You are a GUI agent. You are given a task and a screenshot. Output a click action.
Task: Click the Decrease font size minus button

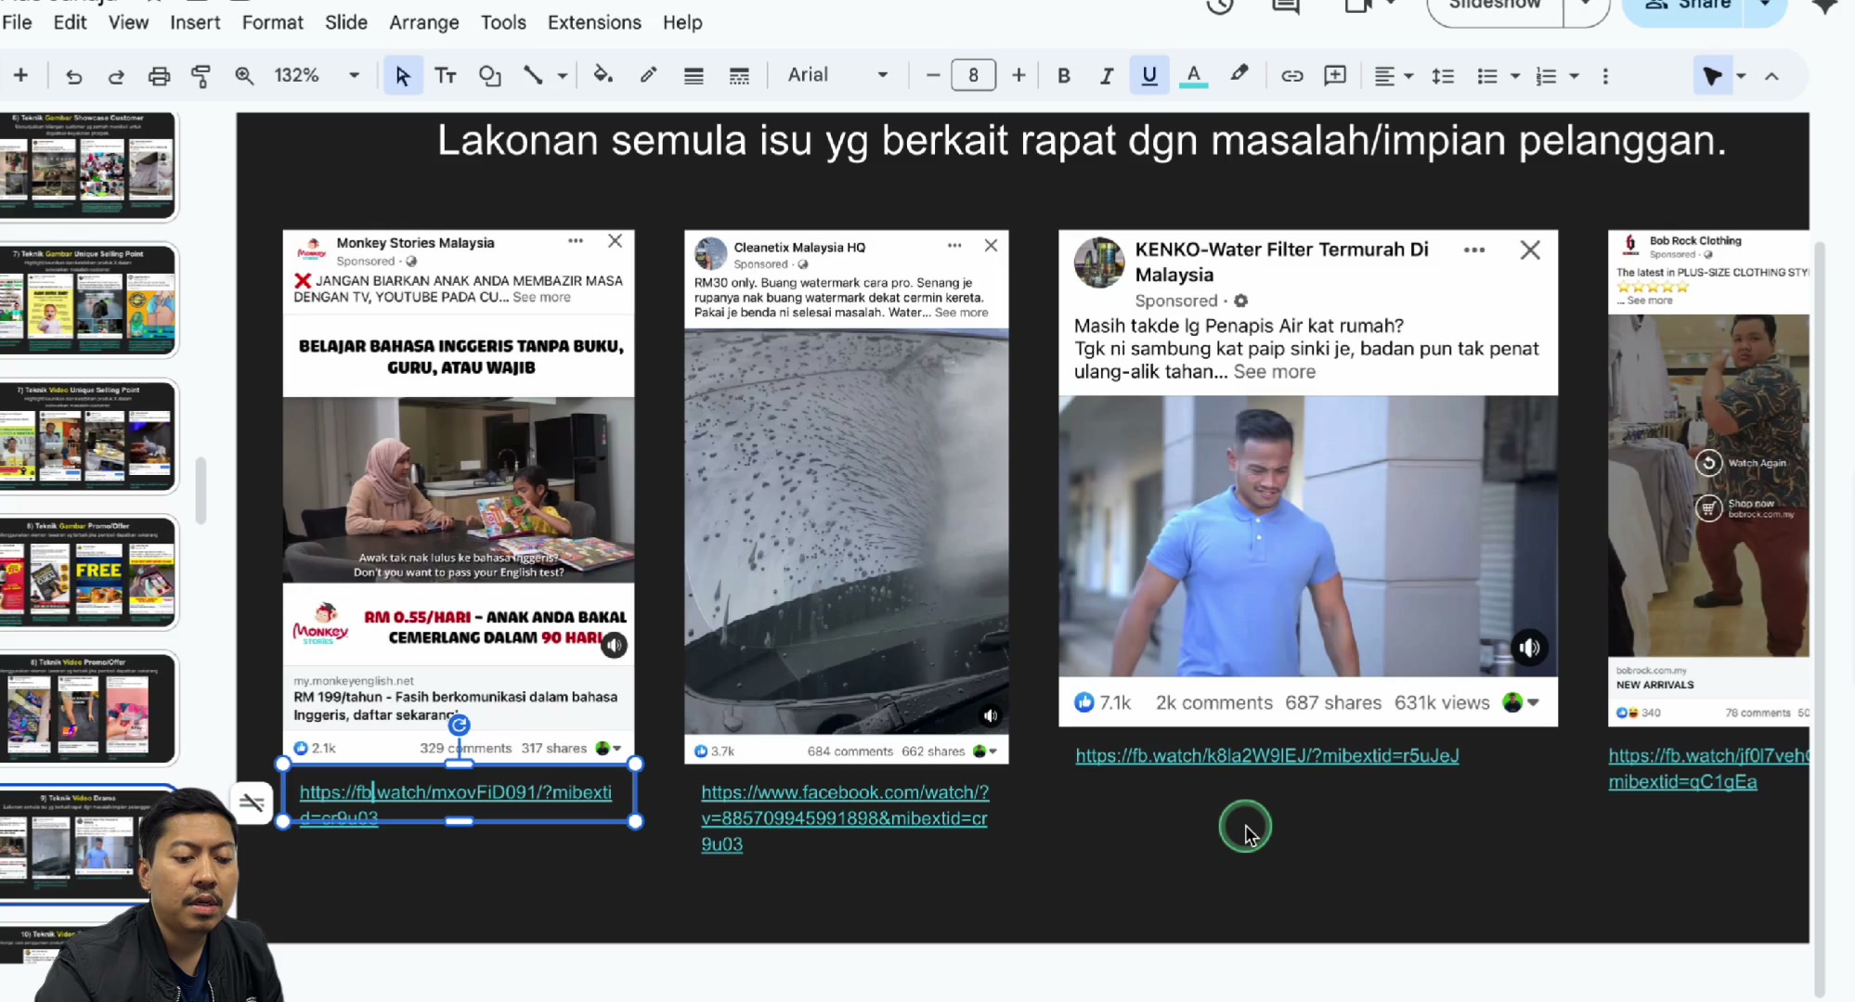pos(933,76)
